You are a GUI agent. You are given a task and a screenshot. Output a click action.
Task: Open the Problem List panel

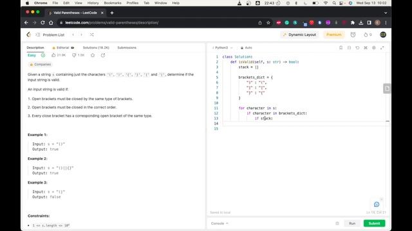50,35
